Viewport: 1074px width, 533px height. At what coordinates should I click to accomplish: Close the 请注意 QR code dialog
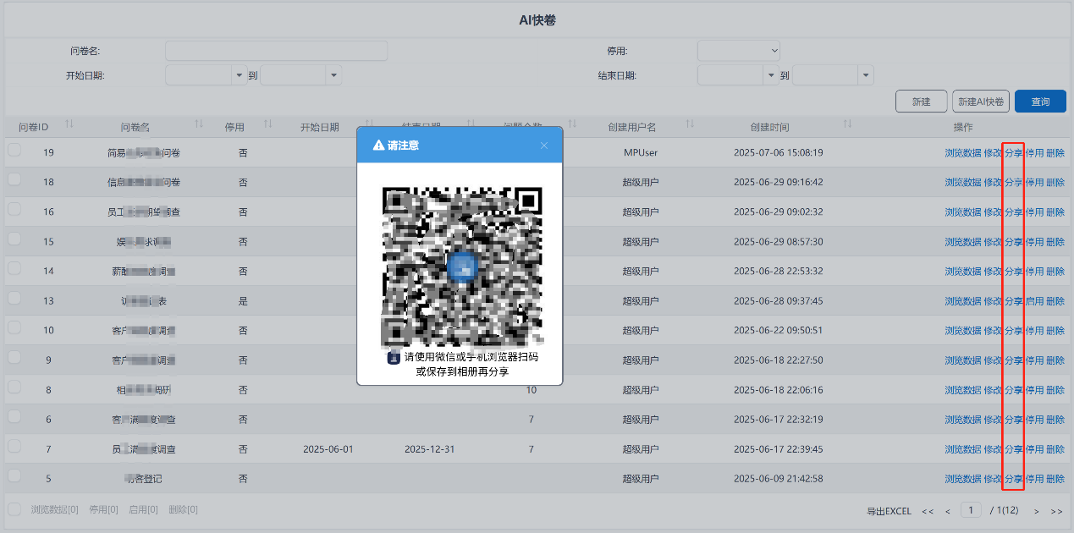coord(544,146)
